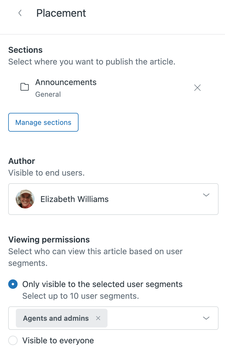Enable the Only visible to segments setting
The width and height of the screenshot is (225, 353).
[x=12, y=284]
